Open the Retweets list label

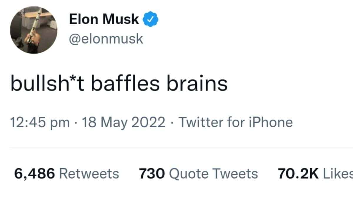(89, 174)
